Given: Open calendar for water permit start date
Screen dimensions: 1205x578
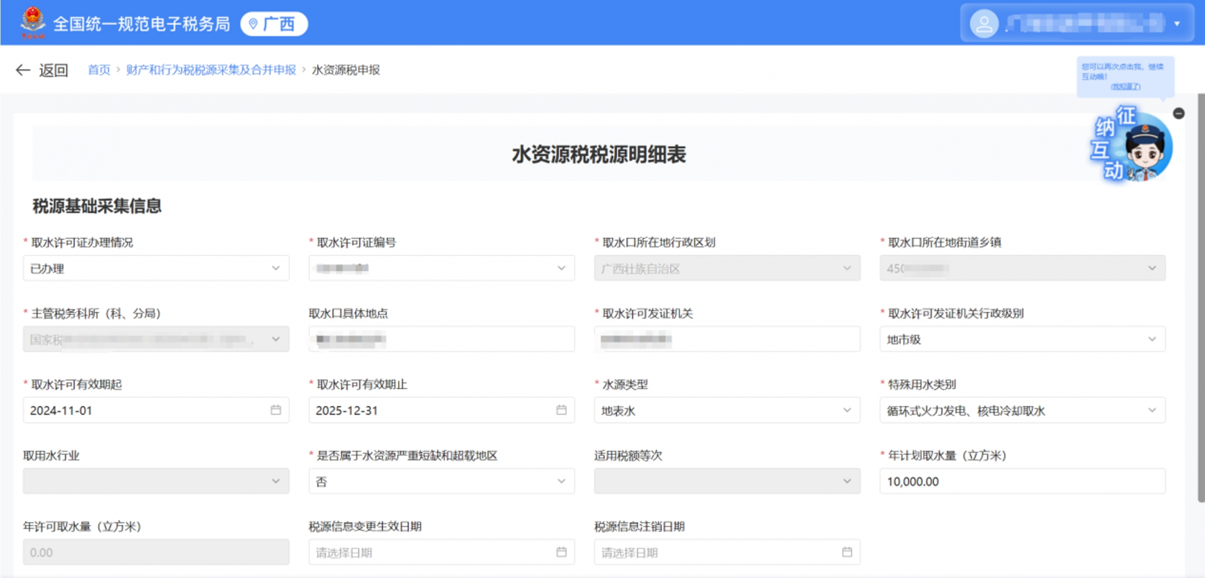Looking at the screenshot, I should click(276, 410).
